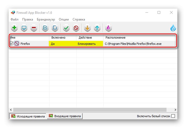Close the Firewall App Blocker window
The width and height of the screenshot is (186, 128).
coord(171,12)
